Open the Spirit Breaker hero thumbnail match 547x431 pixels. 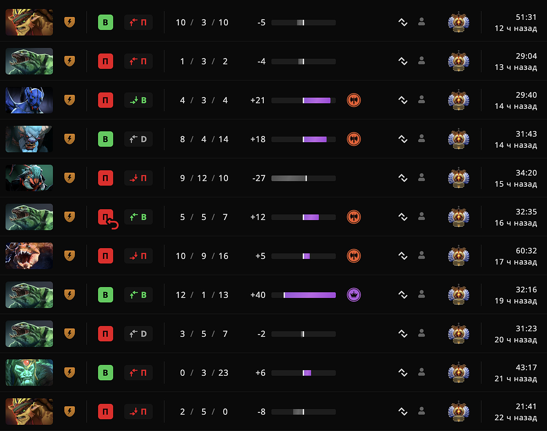click(x=29, y=139)
